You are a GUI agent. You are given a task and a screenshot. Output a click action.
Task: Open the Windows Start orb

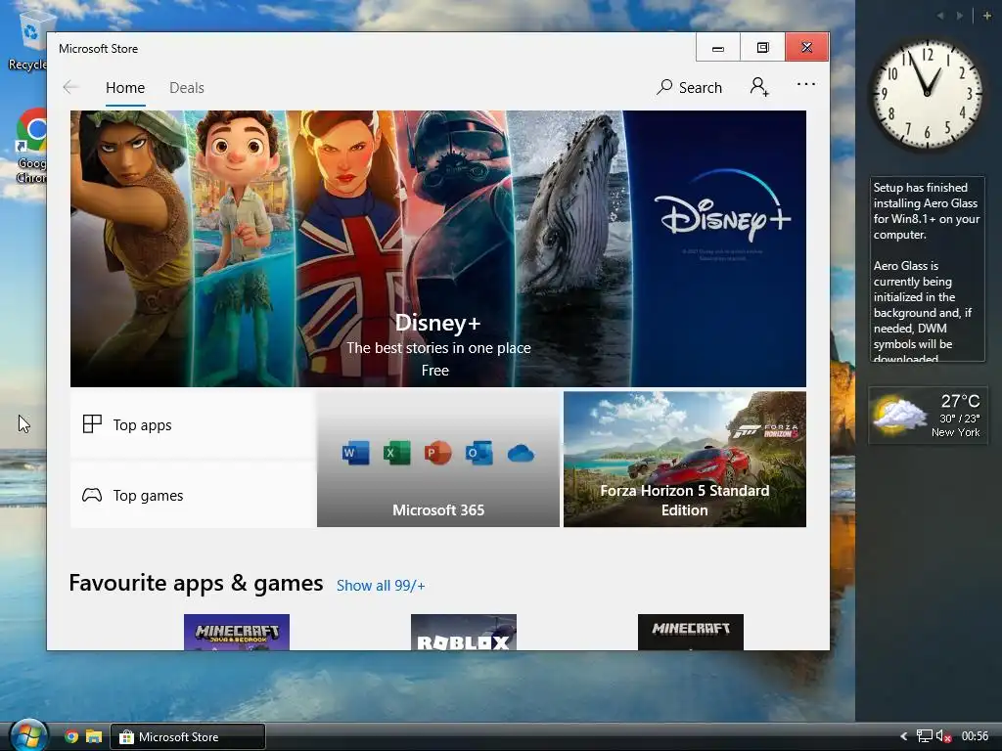28,735
